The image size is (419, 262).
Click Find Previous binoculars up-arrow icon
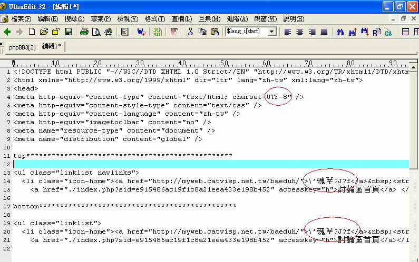pos(353,32)
